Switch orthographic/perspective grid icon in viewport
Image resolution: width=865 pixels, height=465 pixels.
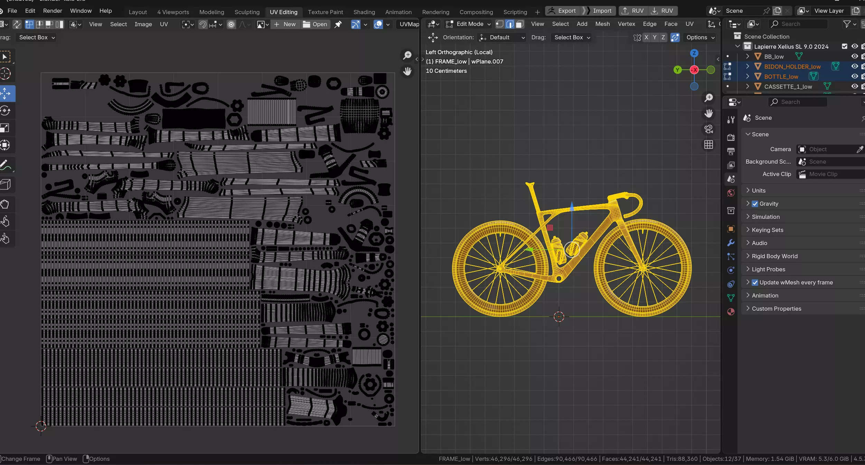click(x=709, y=145)
